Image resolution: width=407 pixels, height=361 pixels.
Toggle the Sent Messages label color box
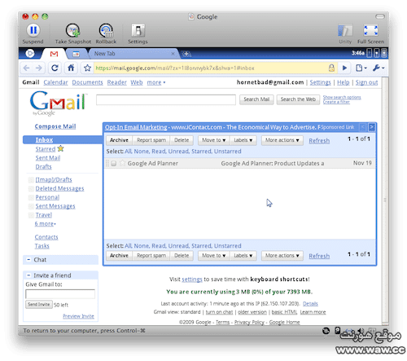(31, 206)
